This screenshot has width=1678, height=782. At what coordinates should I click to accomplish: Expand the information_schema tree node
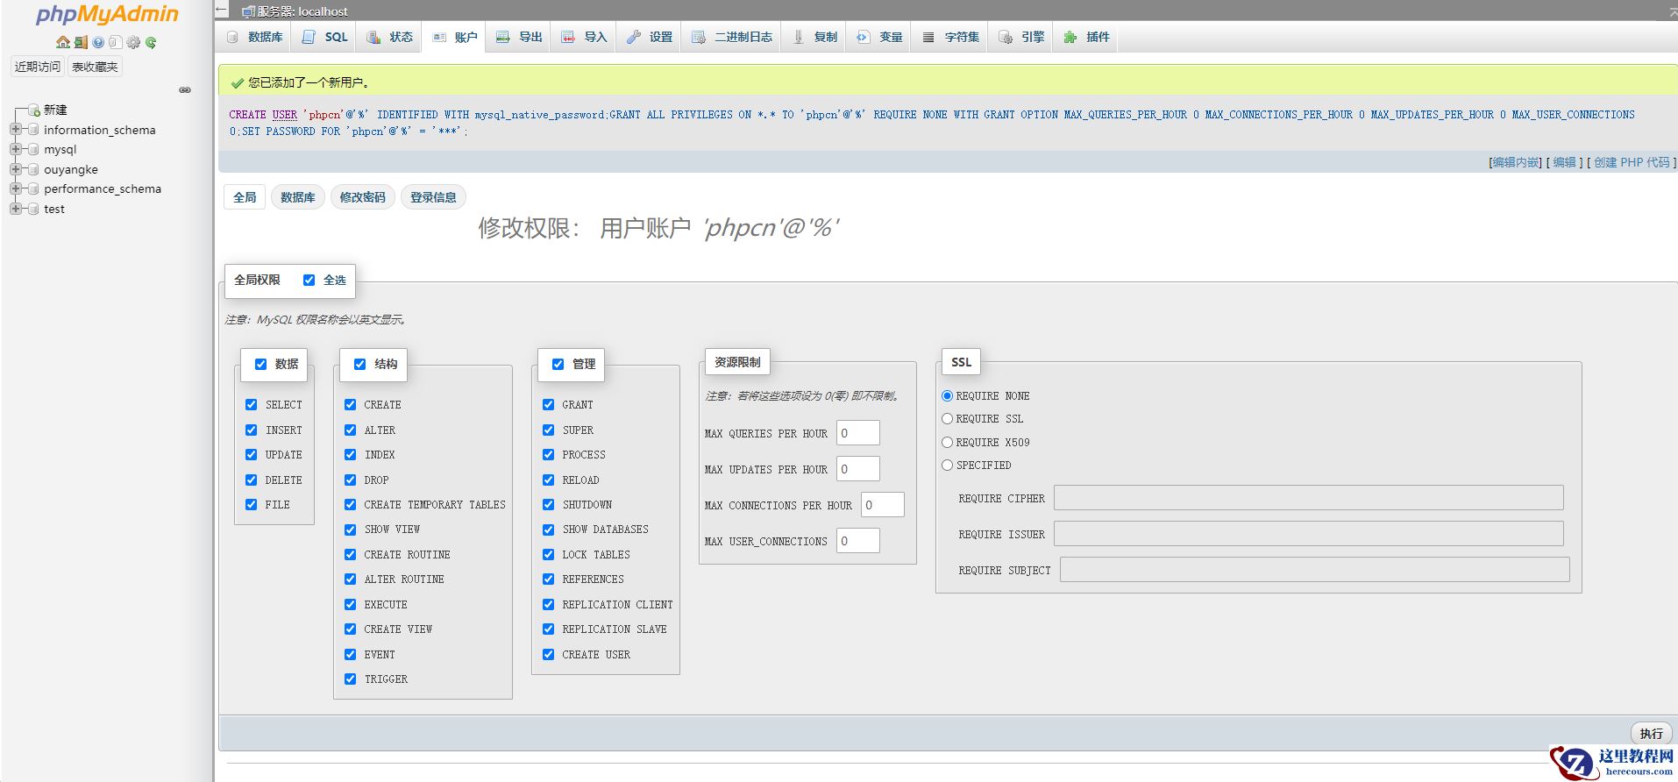[x=16, y=130]
